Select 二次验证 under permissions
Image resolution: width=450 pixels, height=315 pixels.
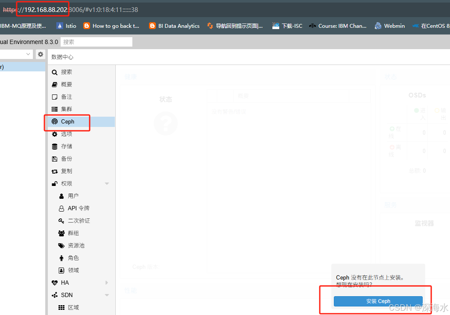click(82, 221)
